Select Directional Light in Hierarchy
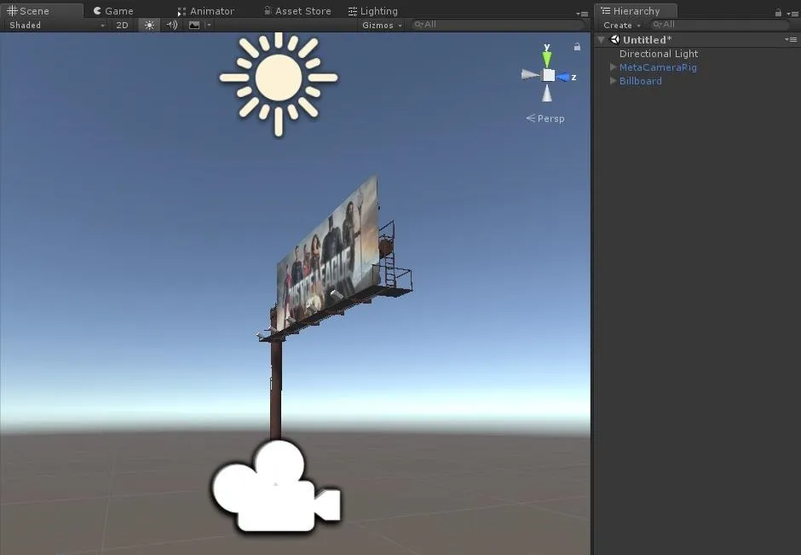 [x=659, y=54]
